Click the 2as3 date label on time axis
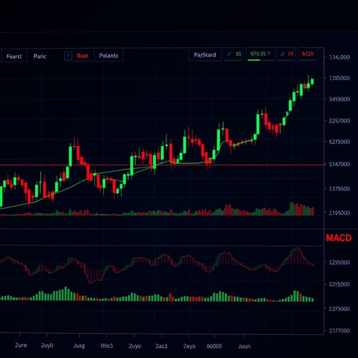 162,346
